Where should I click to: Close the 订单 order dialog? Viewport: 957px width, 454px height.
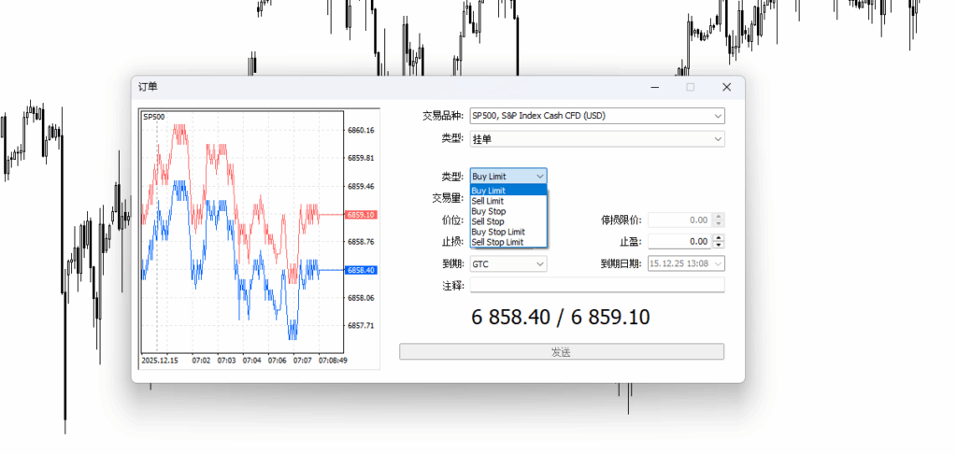click(726, 87)
